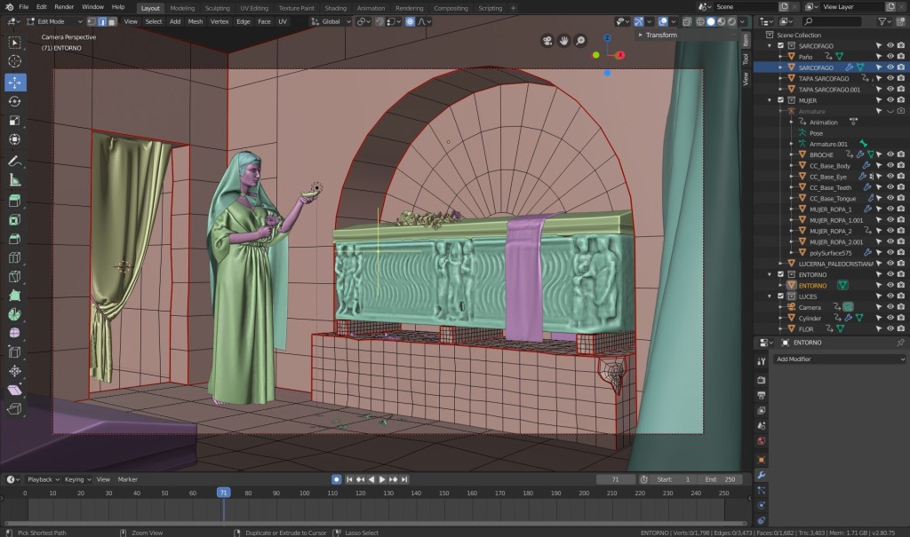Click frame 100 on the timeline ruler
910x537 pixels.
pyautogui.click(x=305, y=493)
